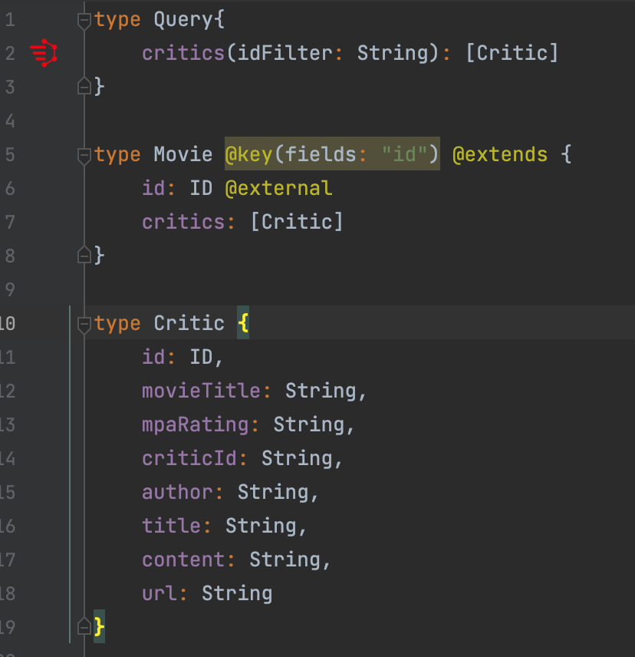This screenshot has height=657, width=635.
Task: Click the highlighted closing brace of Critic
Action: (x=99, y=627)
